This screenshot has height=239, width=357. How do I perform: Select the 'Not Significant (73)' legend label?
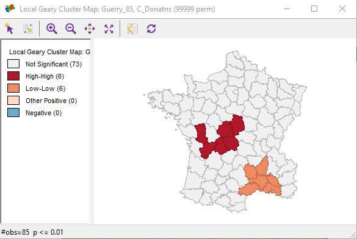pos(54,64)
